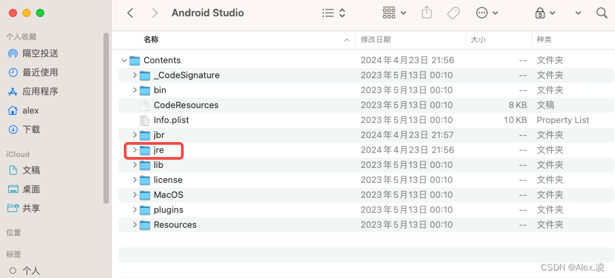The image size is (615, 278).
Task: Open the list view mode switcher
Action: [x=333, y=13]
